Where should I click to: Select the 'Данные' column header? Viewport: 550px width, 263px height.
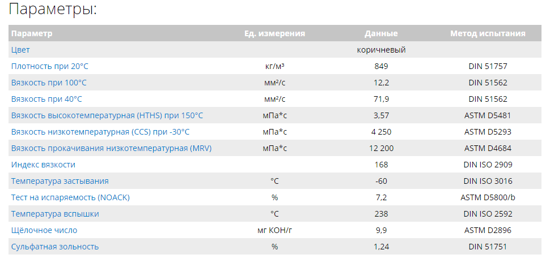(x=381, y=33)
